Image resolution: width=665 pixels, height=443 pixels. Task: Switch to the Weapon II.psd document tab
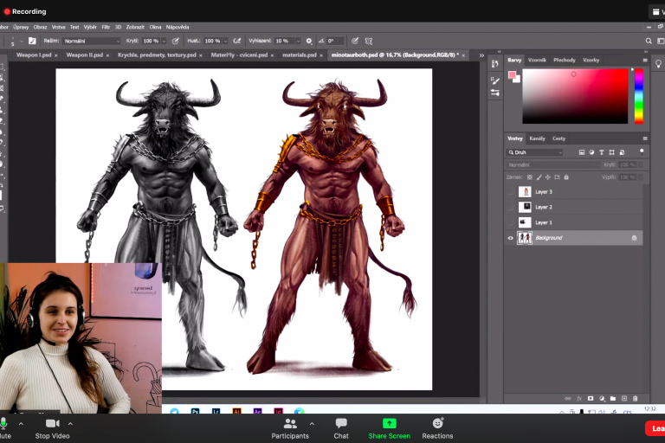pyautogui.click(x=85, y=55)
